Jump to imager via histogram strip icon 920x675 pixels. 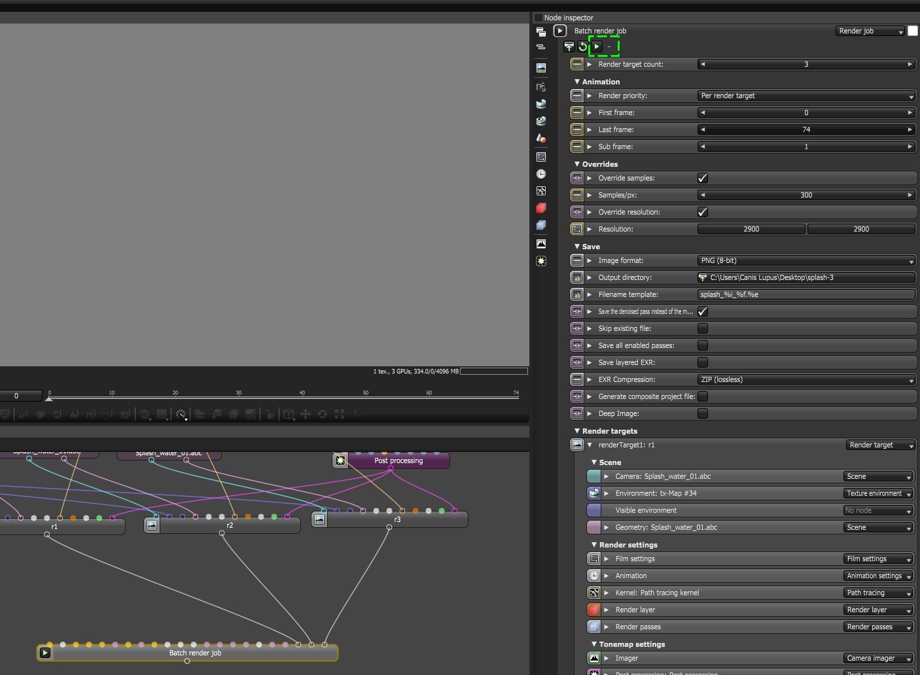(541, 244)
